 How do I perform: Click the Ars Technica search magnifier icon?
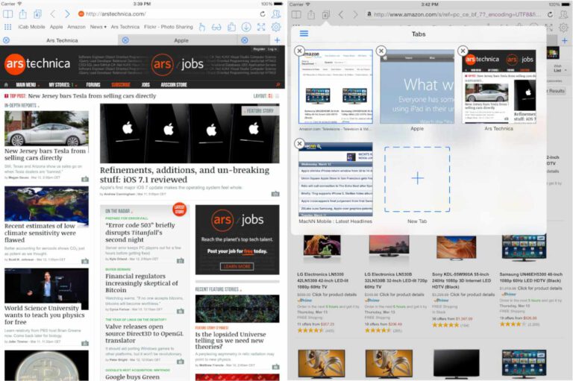[278, 85]
